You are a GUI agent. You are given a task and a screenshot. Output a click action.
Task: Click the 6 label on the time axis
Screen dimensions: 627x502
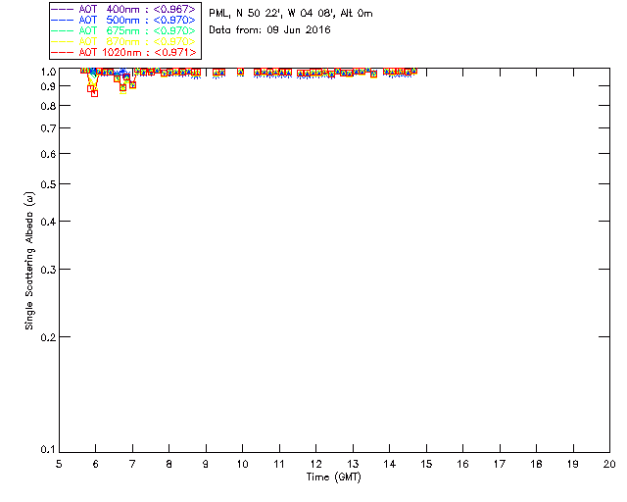[96, 464]
